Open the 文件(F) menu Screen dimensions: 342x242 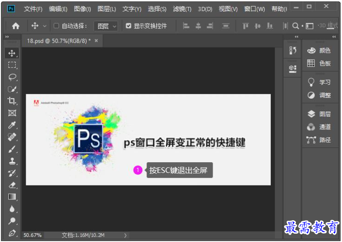33,9
